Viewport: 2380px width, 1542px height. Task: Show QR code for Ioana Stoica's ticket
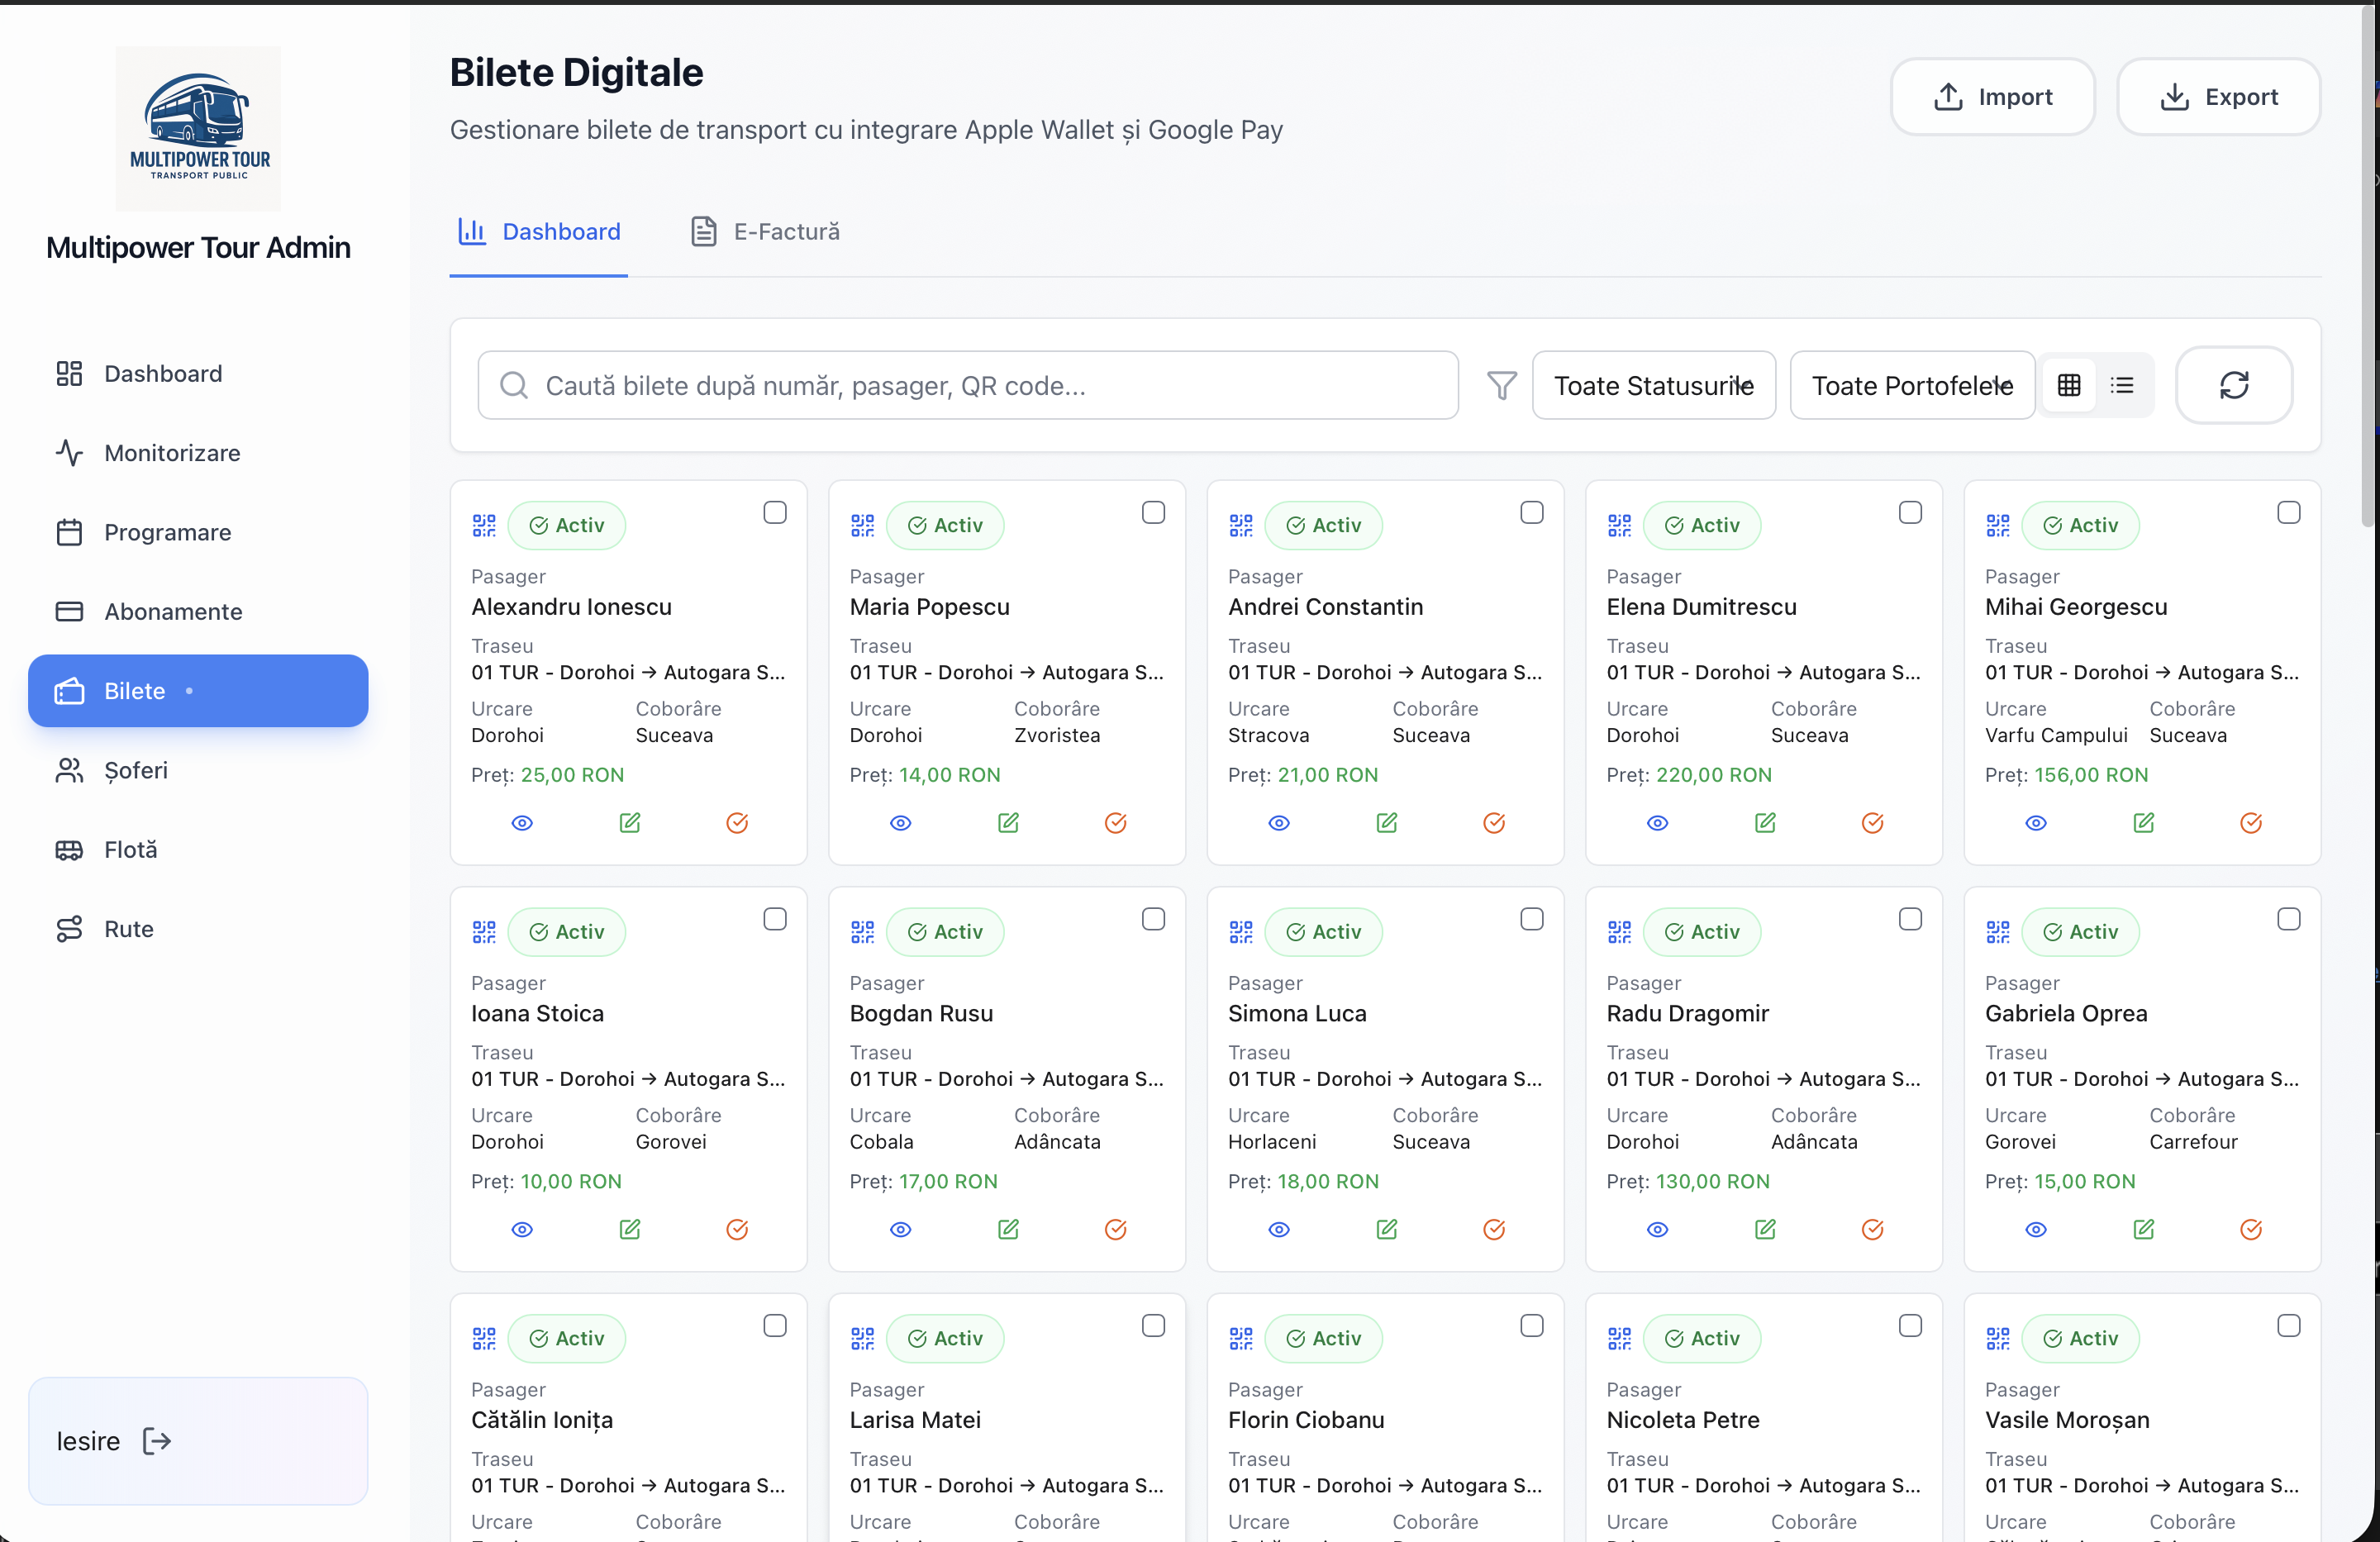coord(484,932)
